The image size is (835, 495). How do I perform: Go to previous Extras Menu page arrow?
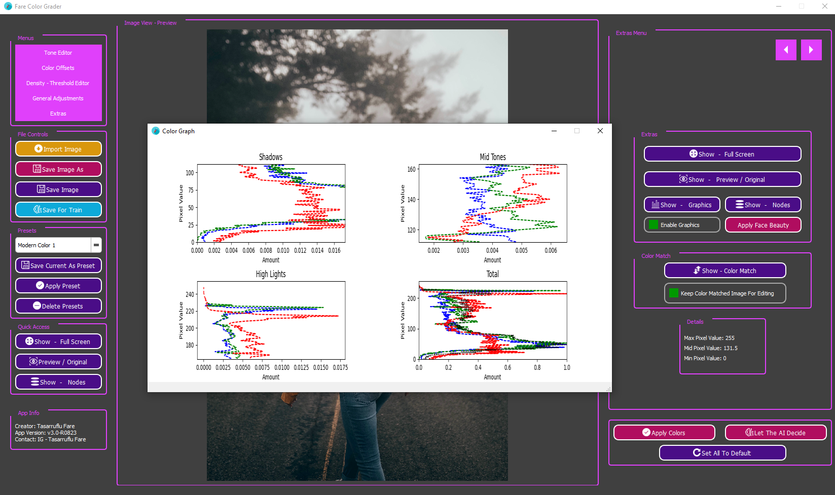click(786, 50)
